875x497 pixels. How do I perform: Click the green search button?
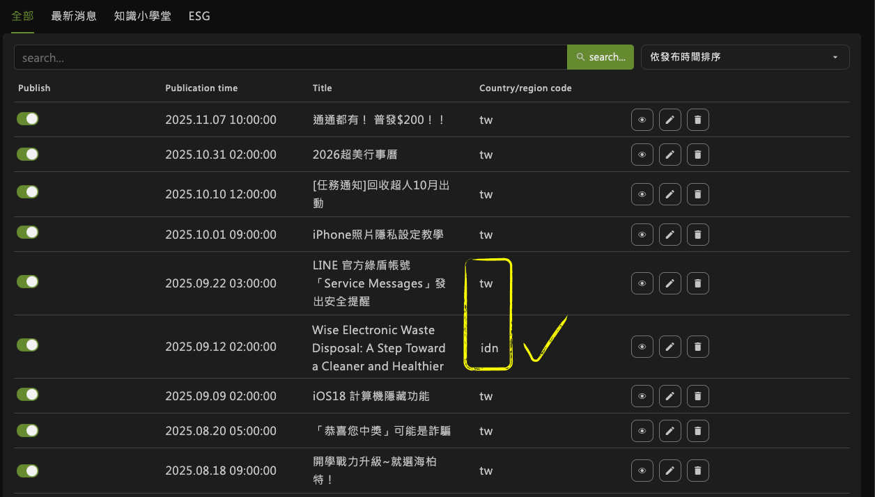coord(601,57)
